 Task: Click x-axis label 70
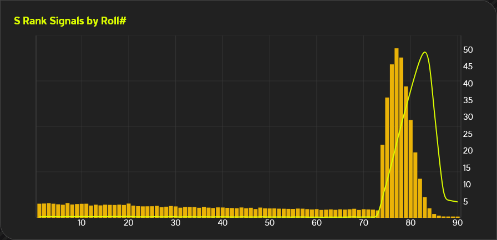click(363, 223)
